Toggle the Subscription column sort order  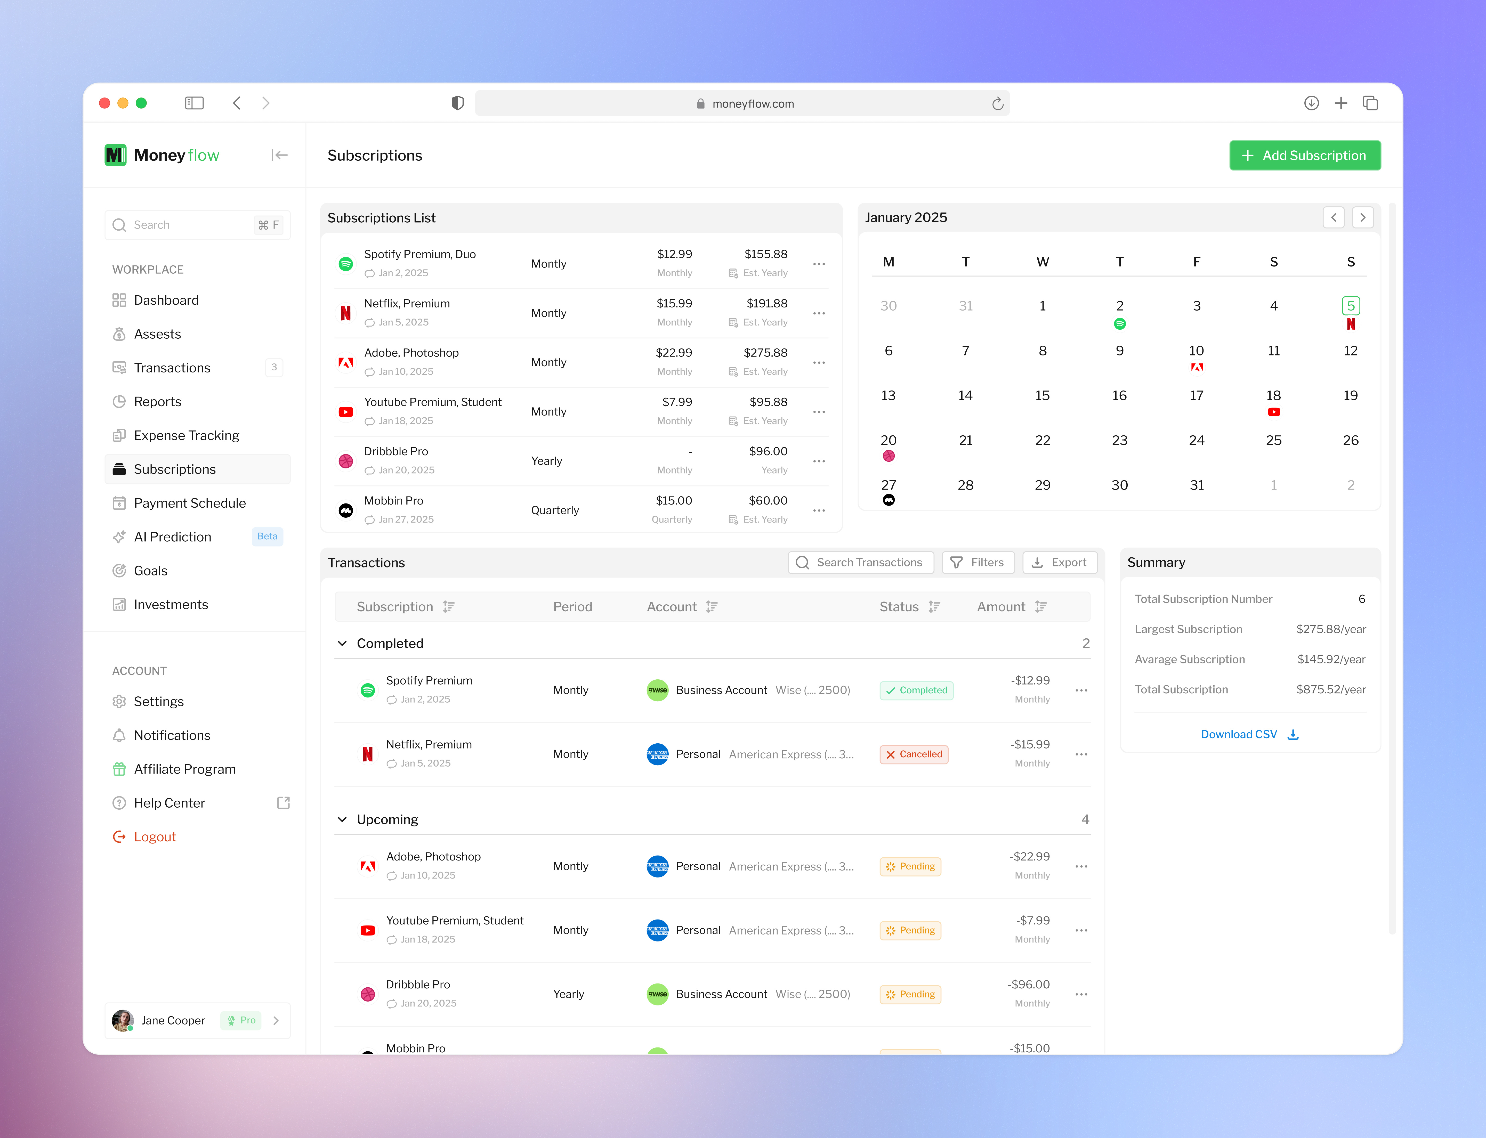point(449,606)
